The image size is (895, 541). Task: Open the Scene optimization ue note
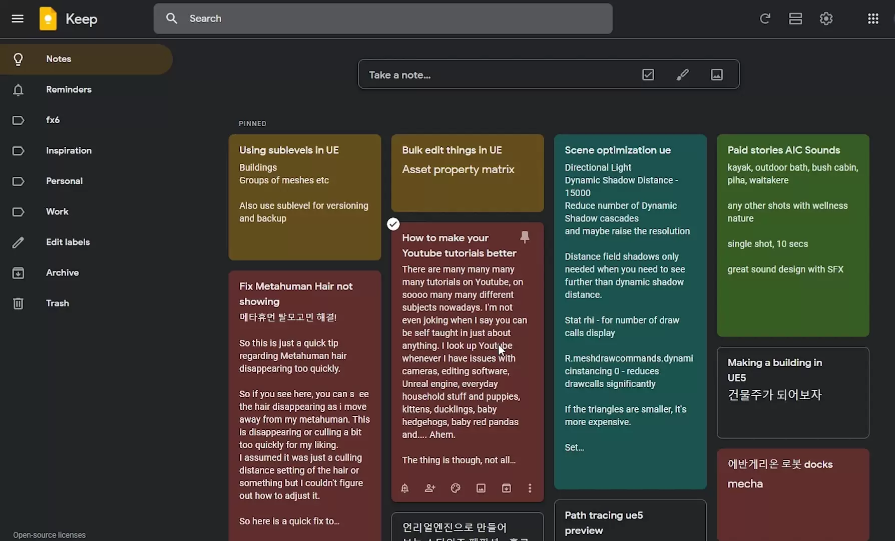[x=630, y=312]
